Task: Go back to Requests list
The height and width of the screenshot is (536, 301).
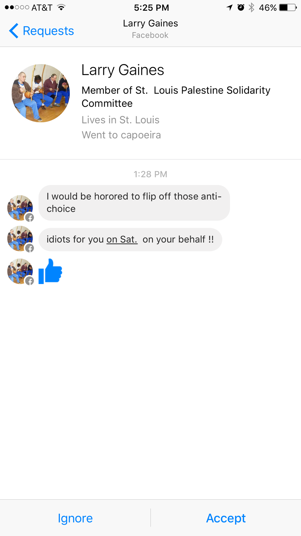Action: (42, 31)
